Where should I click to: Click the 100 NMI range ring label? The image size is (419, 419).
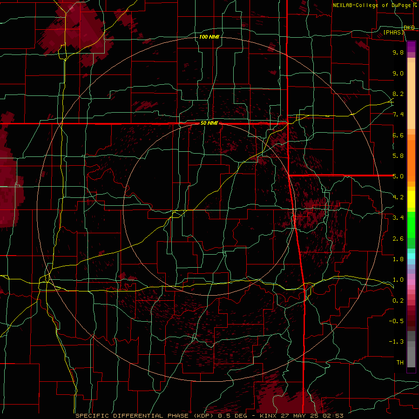(x=209, y=37)
